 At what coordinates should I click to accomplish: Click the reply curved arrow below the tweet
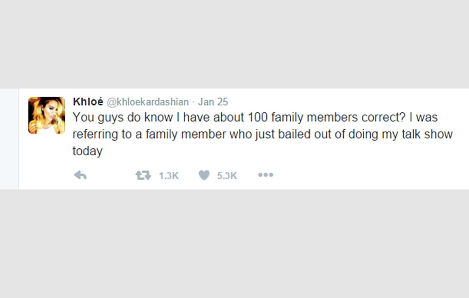(x=81, y=175)
